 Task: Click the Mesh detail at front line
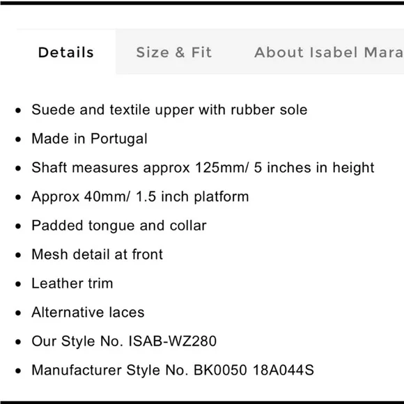coord(97,254)
